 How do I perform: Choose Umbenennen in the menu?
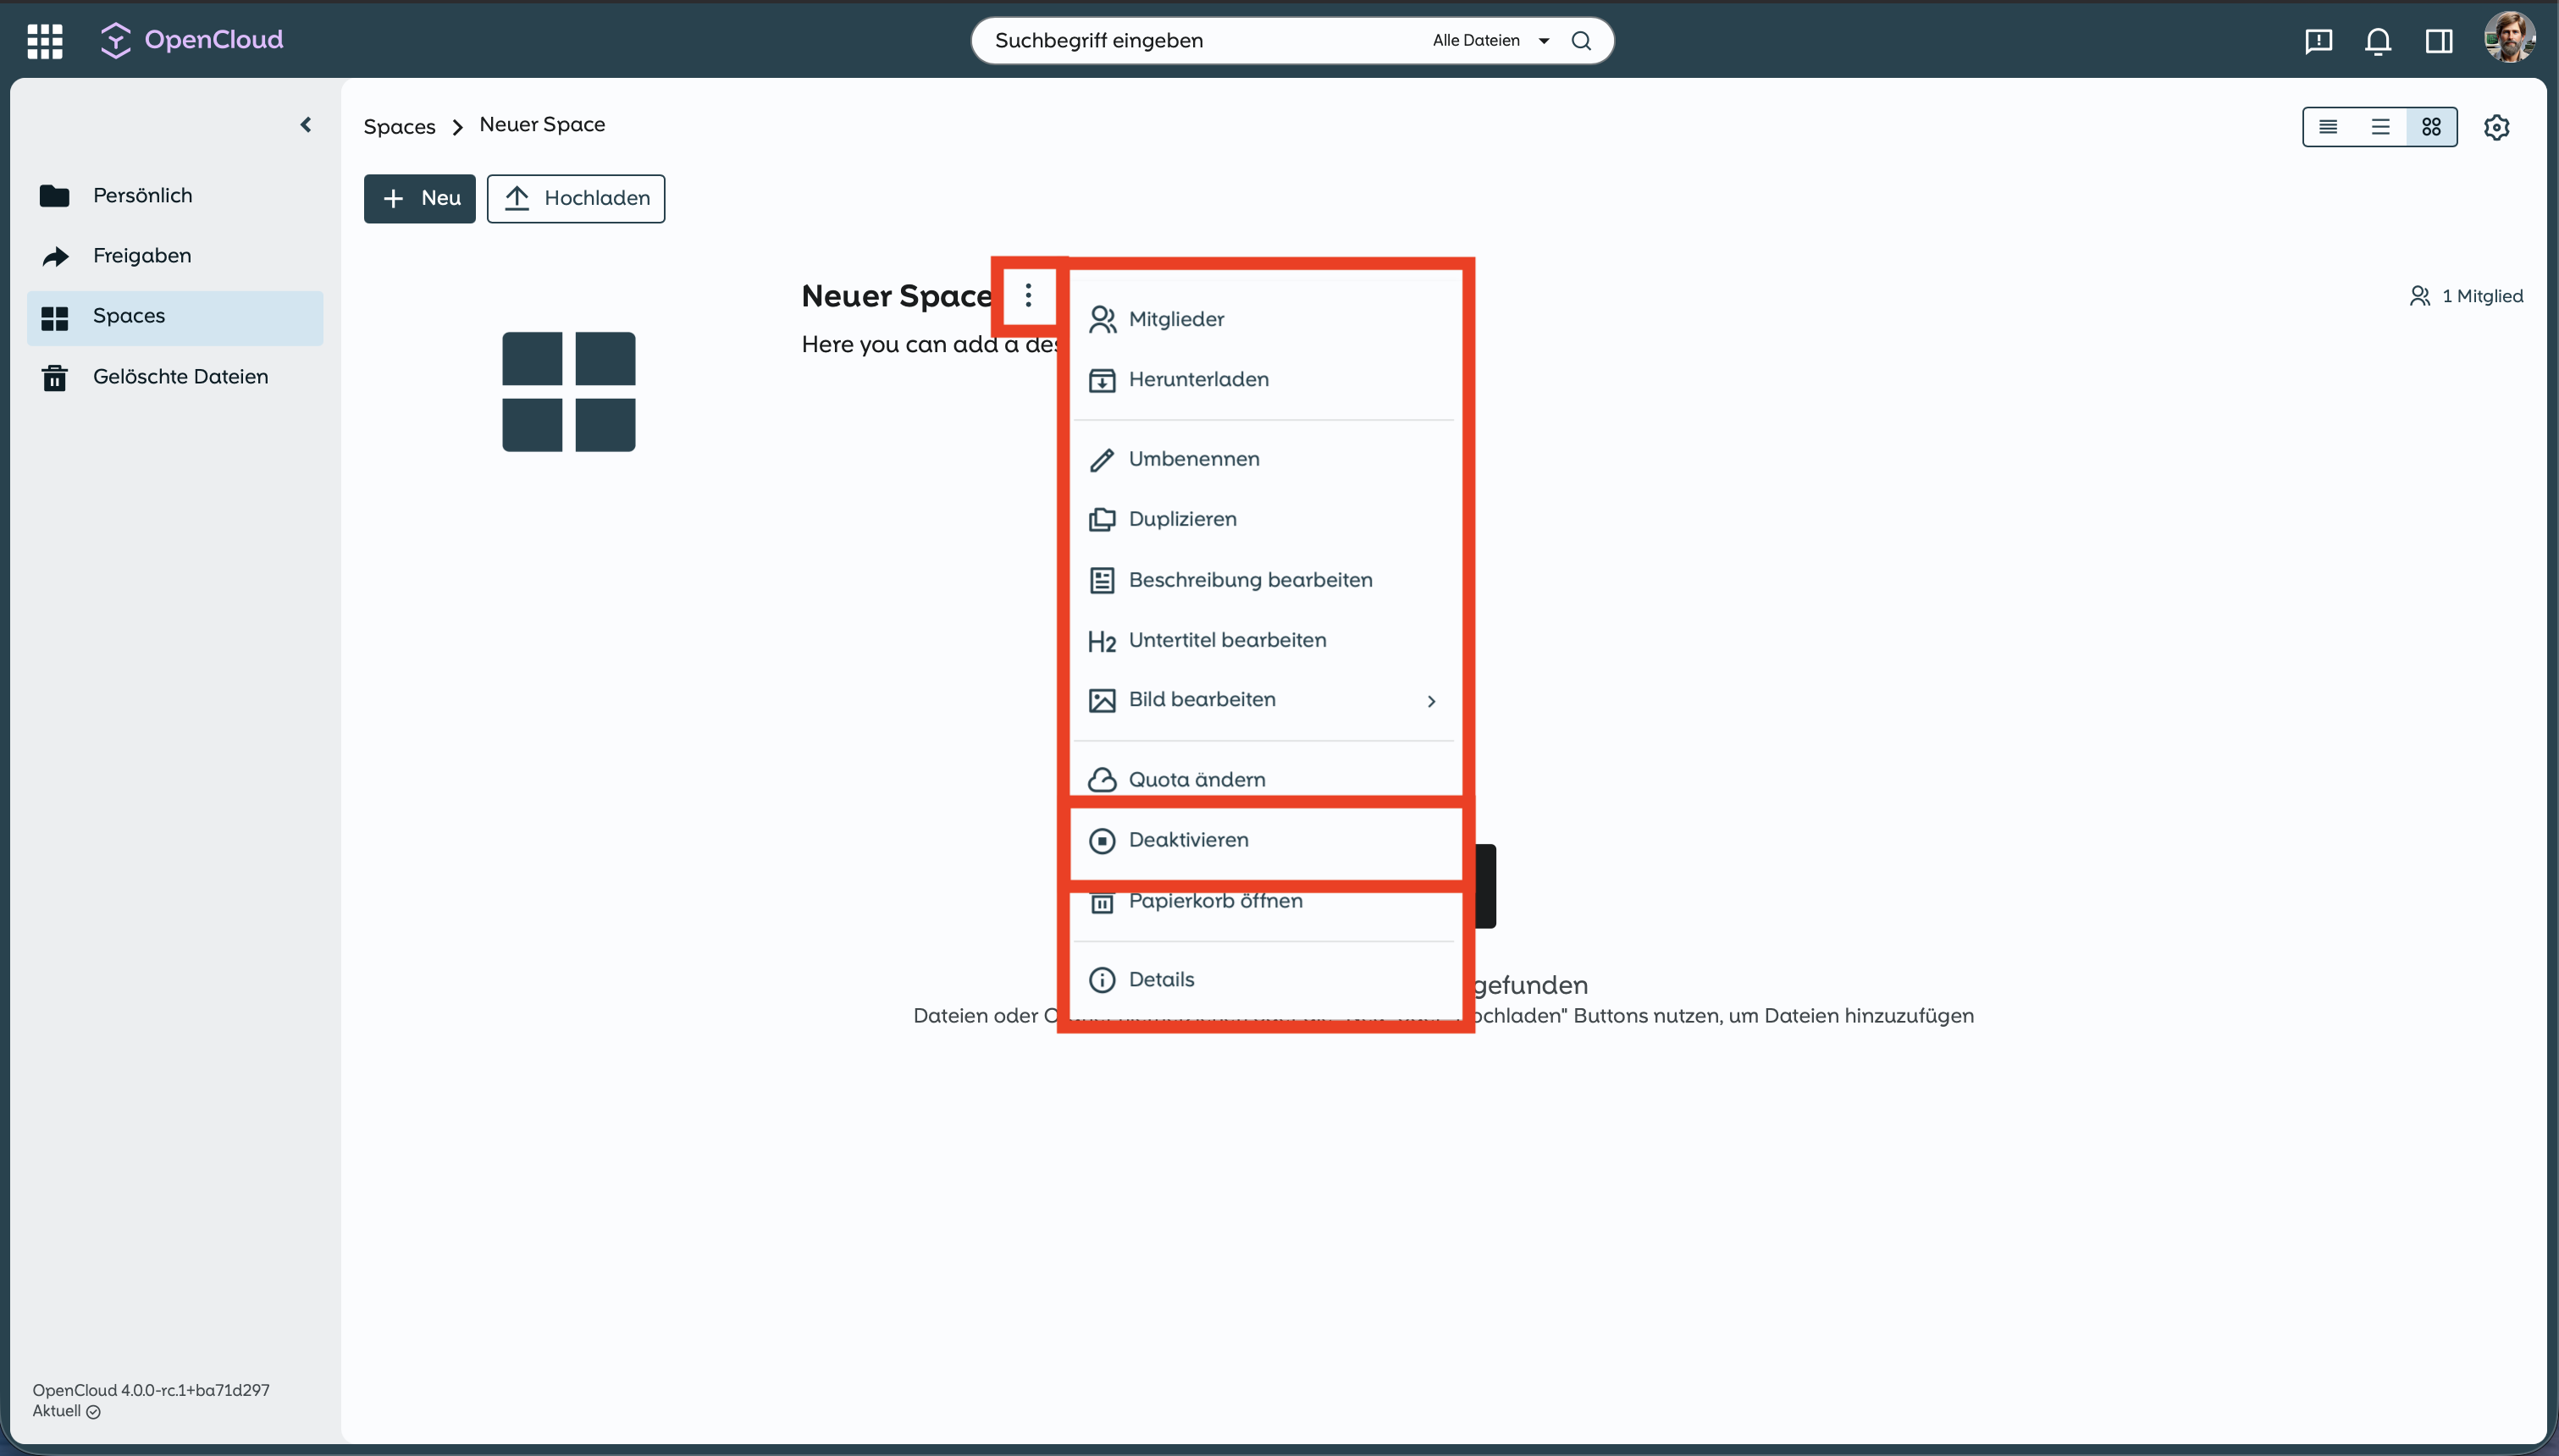tap(1193, 459)
